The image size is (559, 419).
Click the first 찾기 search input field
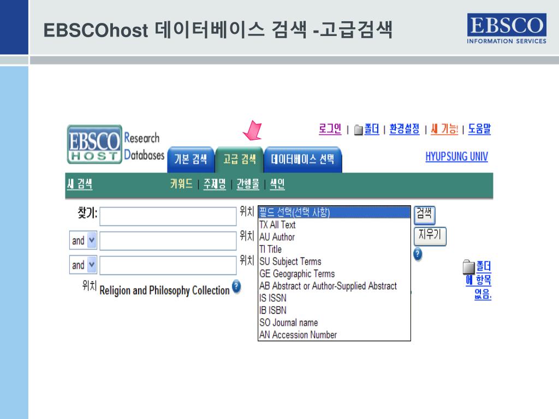coord(168,216)
